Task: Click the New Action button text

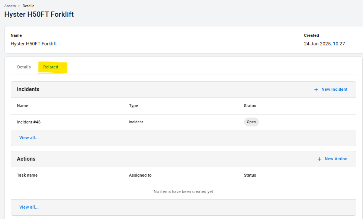Action: (336, 159)
